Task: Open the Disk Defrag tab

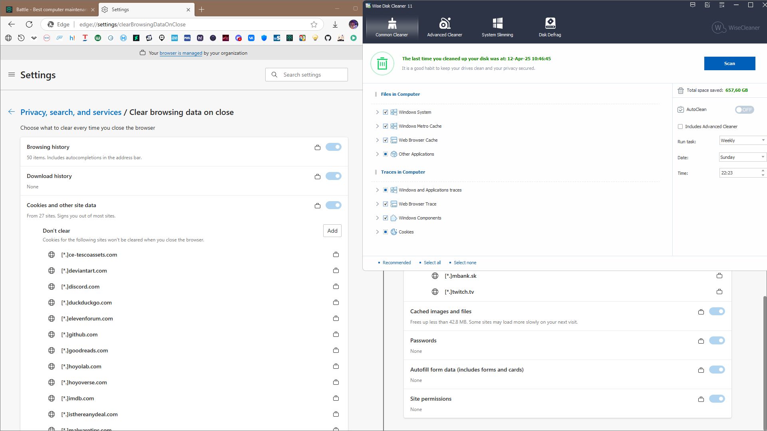Action: [550, 28]
